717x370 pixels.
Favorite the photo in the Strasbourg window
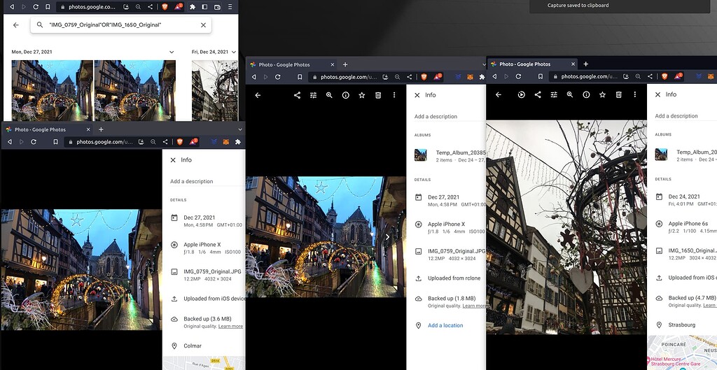coord(602,94)
